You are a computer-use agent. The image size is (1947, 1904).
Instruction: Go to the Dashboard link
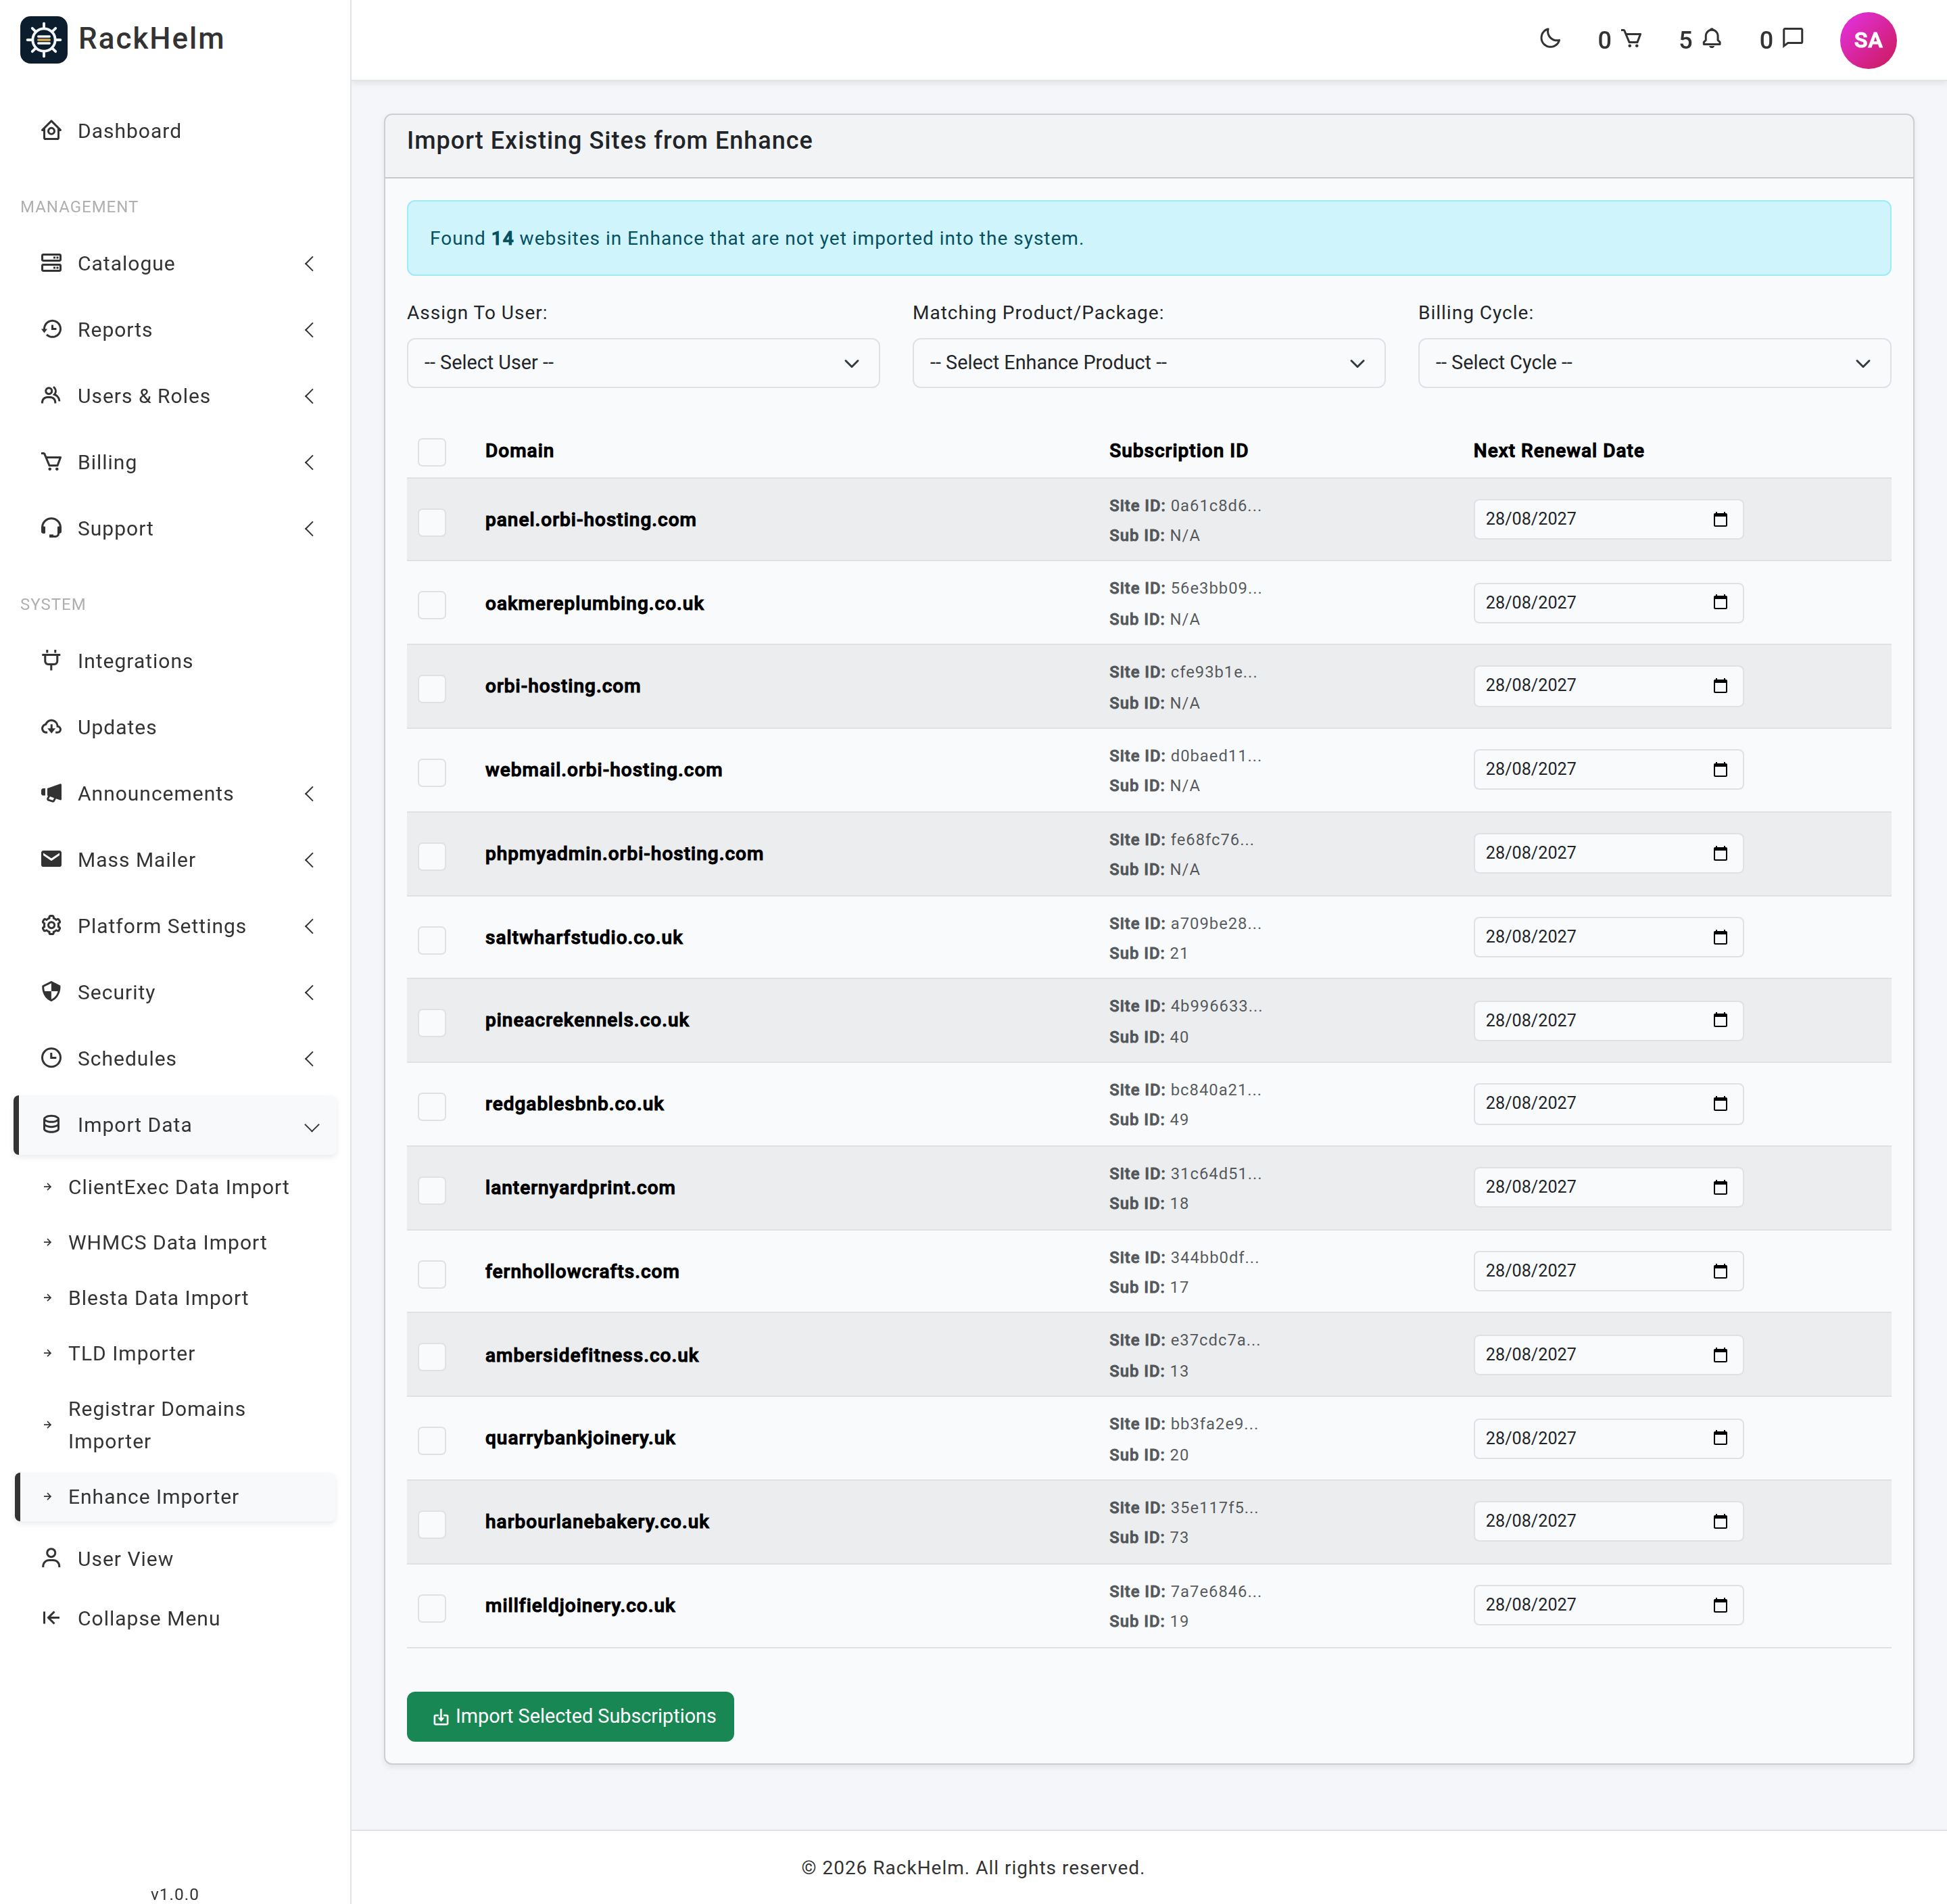click(129, 131)
